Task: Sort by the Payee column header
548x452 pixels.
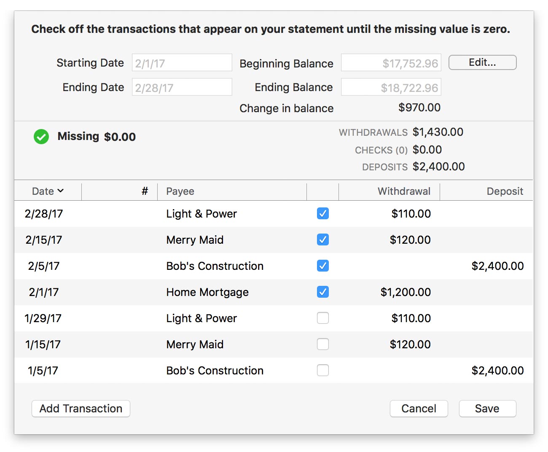Action: point(180,191)
